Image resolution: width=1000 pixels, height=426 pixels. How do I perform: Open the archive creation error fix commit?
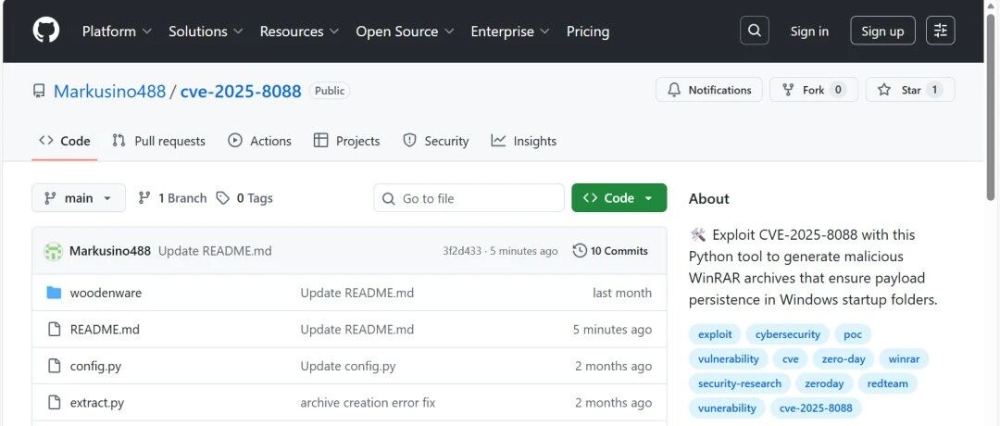(x=368, y=403)
